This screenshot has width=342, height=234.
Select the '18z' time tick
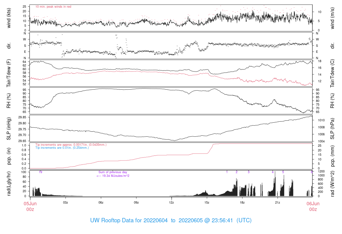(x=242, y=203)
